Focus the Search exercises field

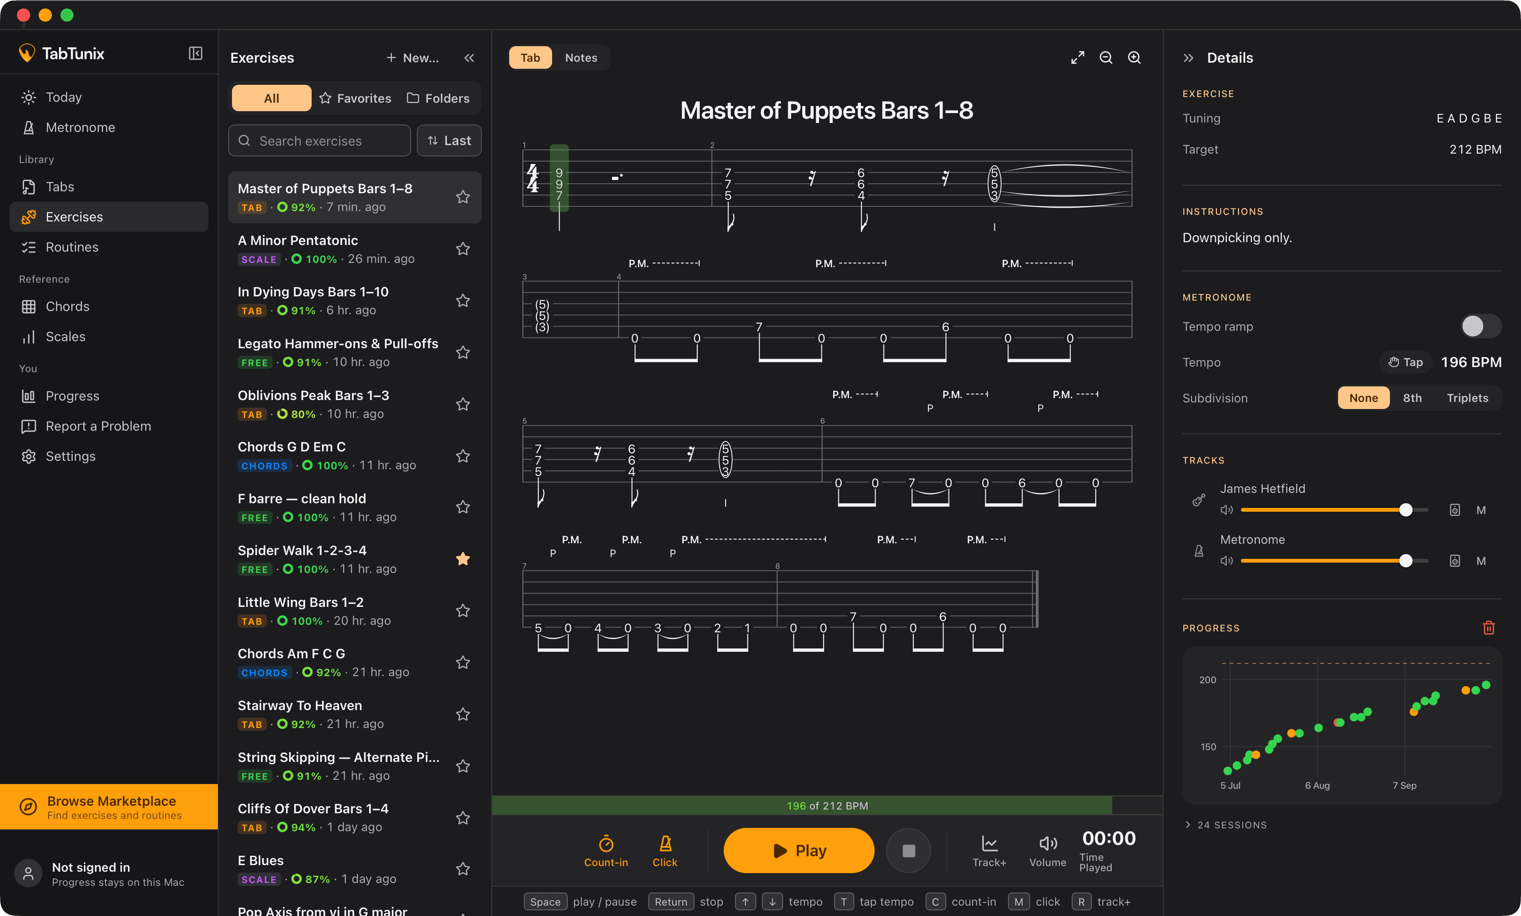click(x=319, y=140)
